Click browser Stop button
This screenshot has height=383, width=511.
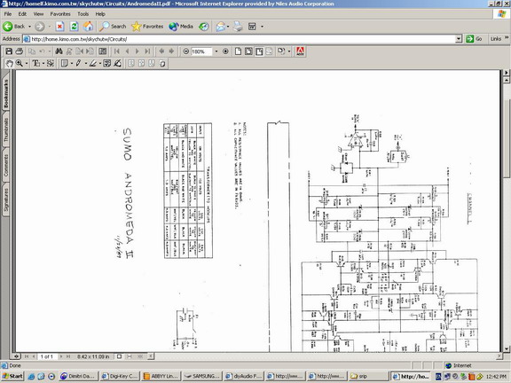59,27
